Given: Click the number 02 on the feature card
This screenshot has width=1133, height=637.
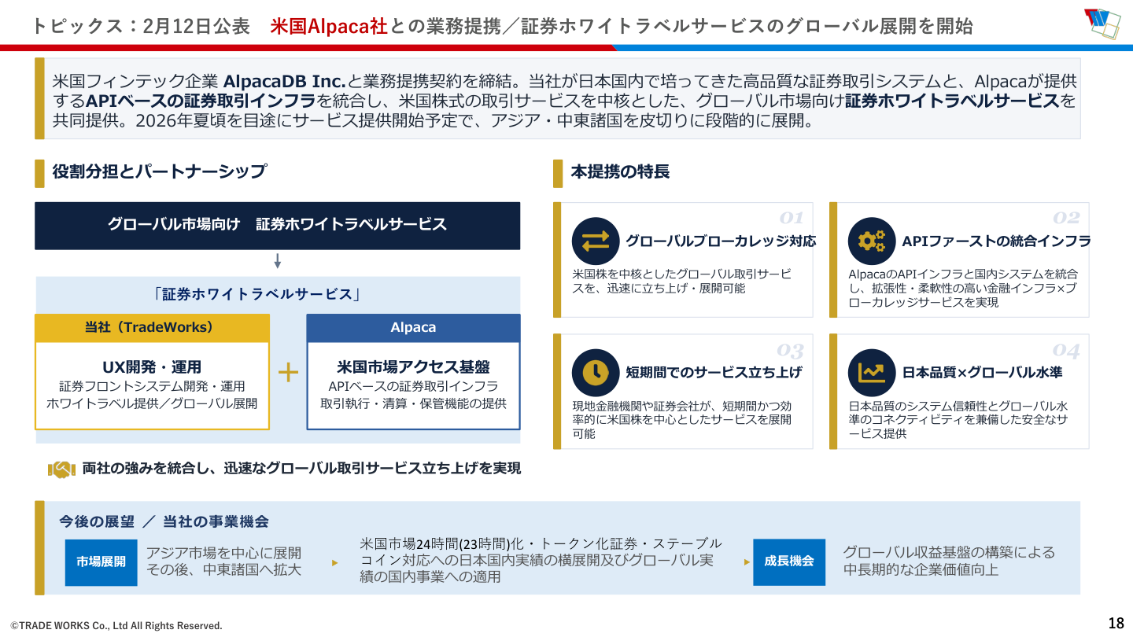Looking at the screenshot, I should (x=1067, y=218).
